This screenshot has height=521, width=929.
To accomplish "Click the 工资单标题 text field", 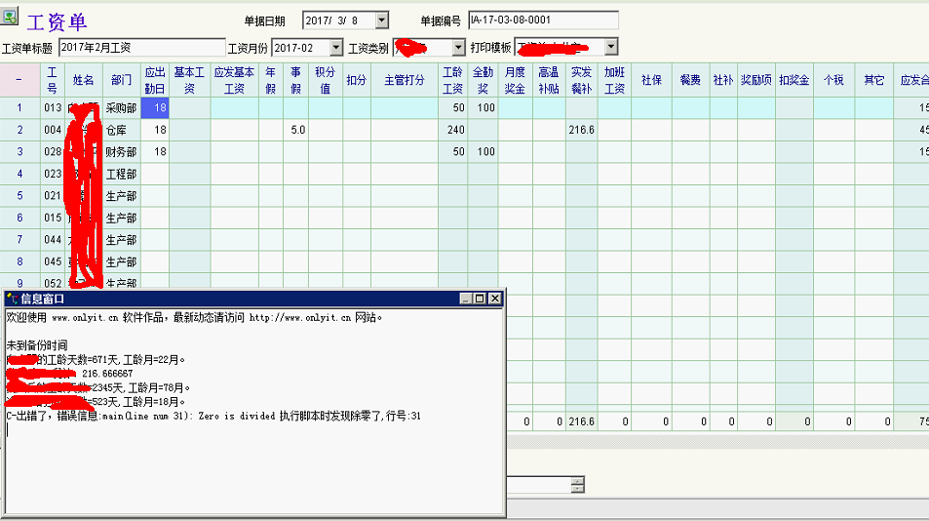I will point(141,47).
